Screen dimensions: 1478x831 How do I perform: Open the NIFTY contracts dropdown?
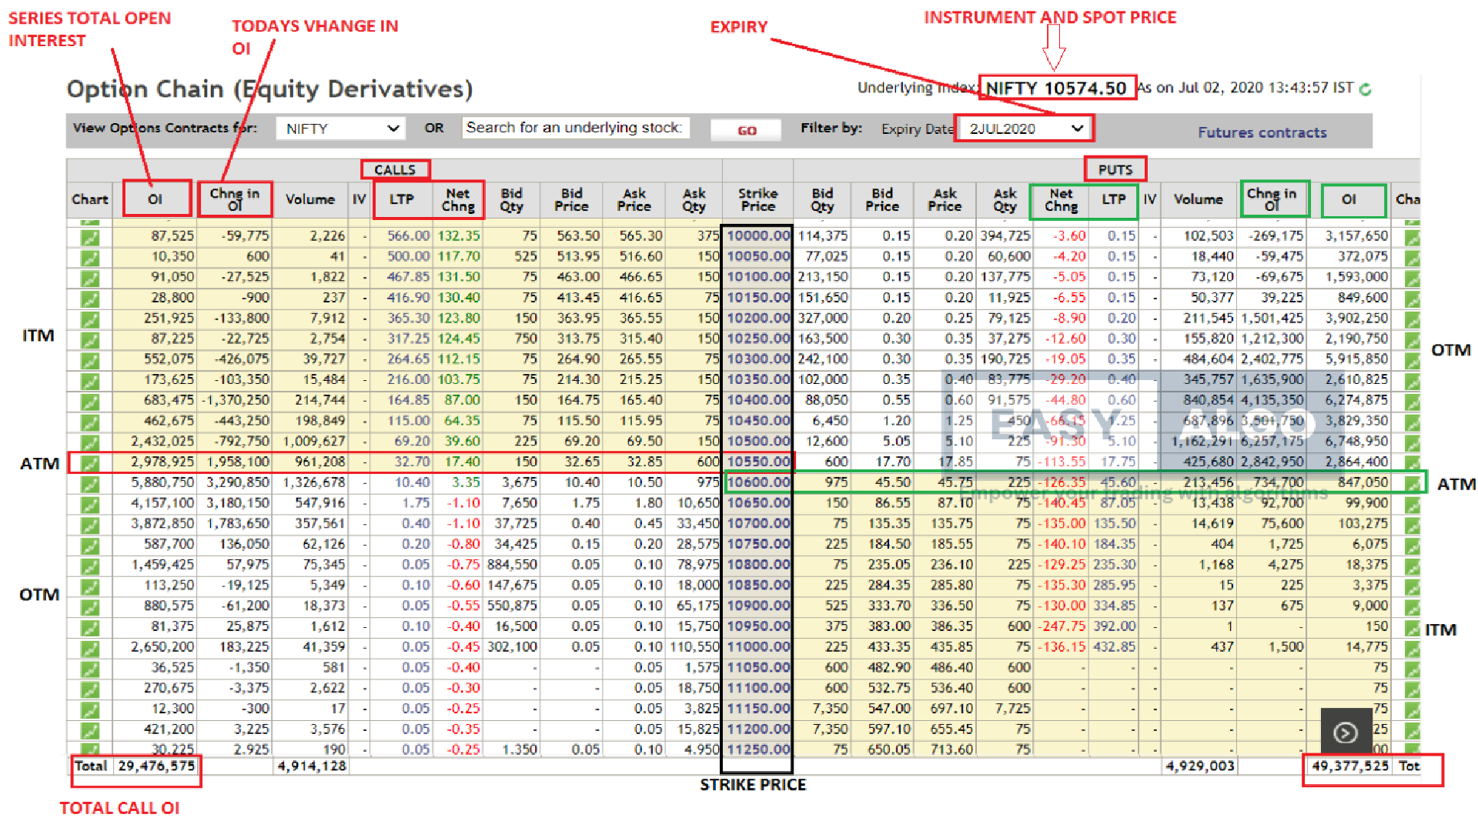(x=341, y=128)
